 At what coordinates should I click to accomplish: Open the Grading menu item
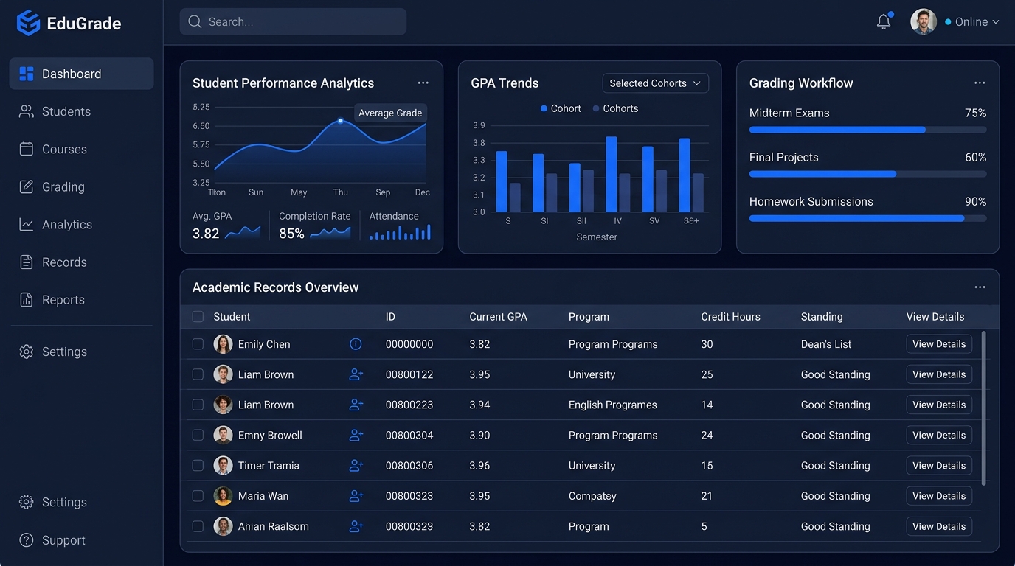click(81, 186)
